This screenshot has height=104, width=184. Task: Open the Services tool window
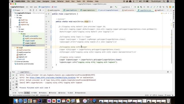(62, 93)
